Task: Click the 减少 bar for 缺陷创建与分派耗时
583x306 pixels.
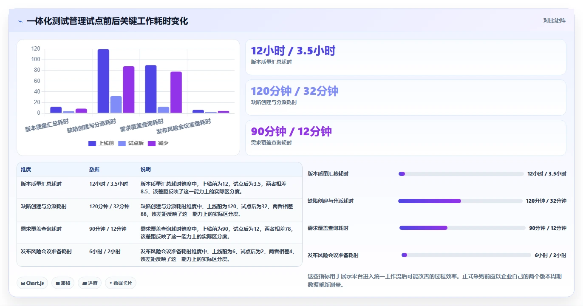Action: point(129,90)
